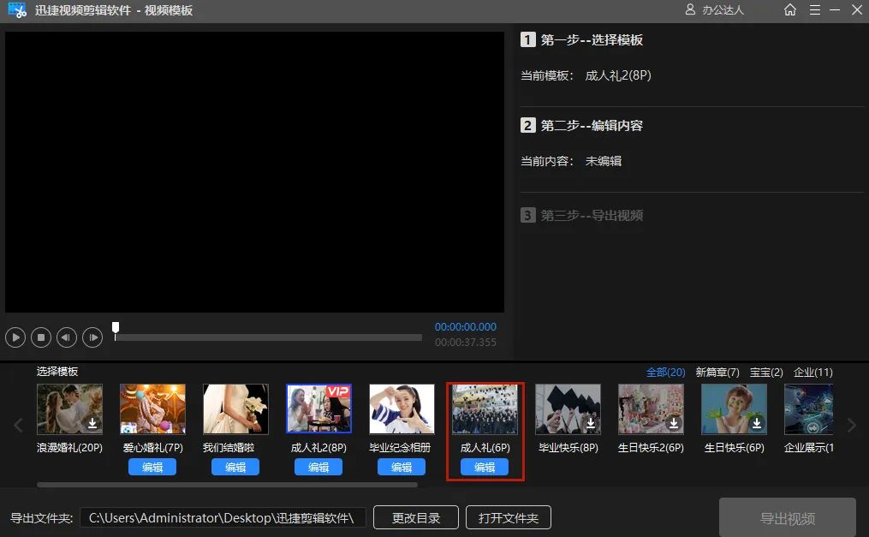Step forward one frame in the preview
Viewport: 869px width, 537px height.
point(92,337)
